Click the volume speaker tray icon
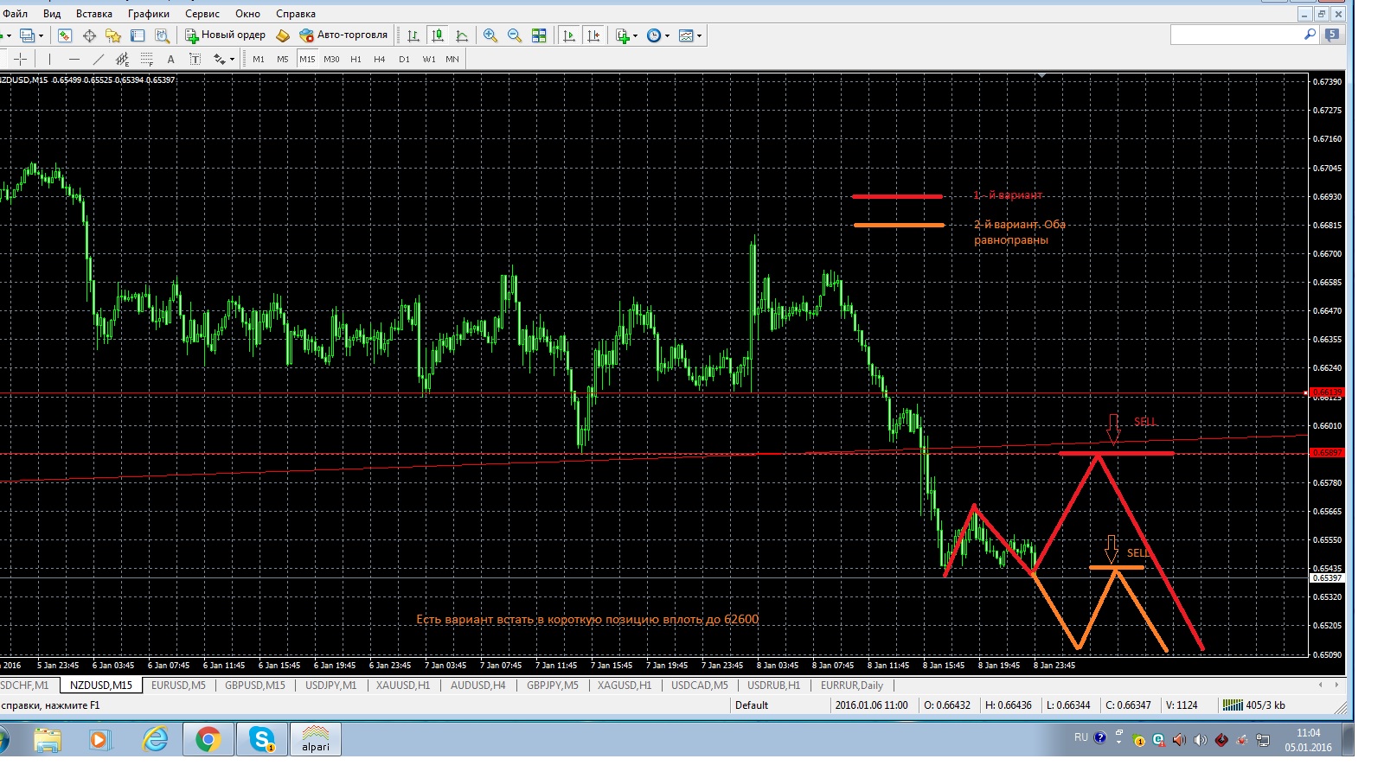This screenshot has height=778, width=1384. pos(1201,740)
